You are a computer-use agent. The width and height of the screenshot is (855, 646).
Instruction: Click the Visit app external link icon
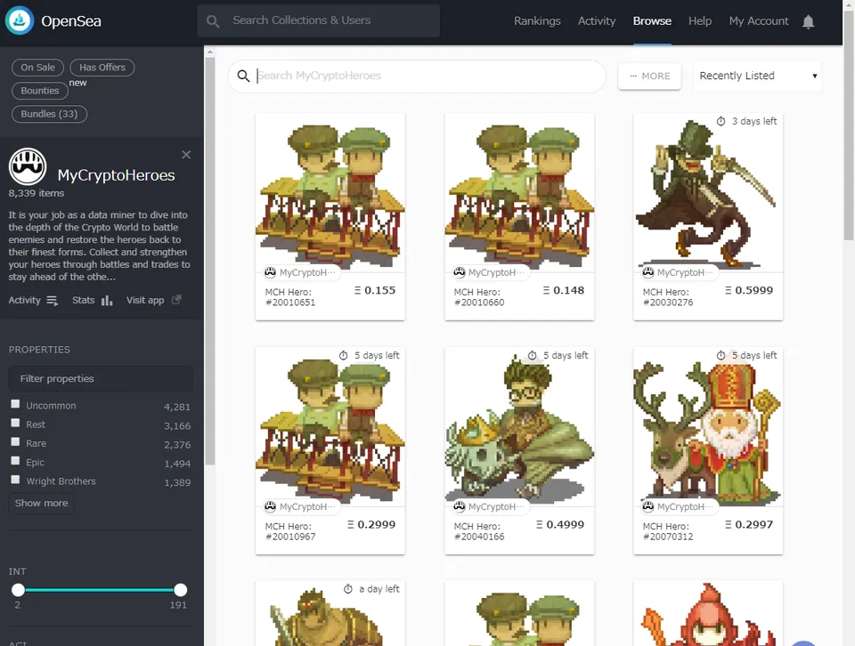(176, 300)
